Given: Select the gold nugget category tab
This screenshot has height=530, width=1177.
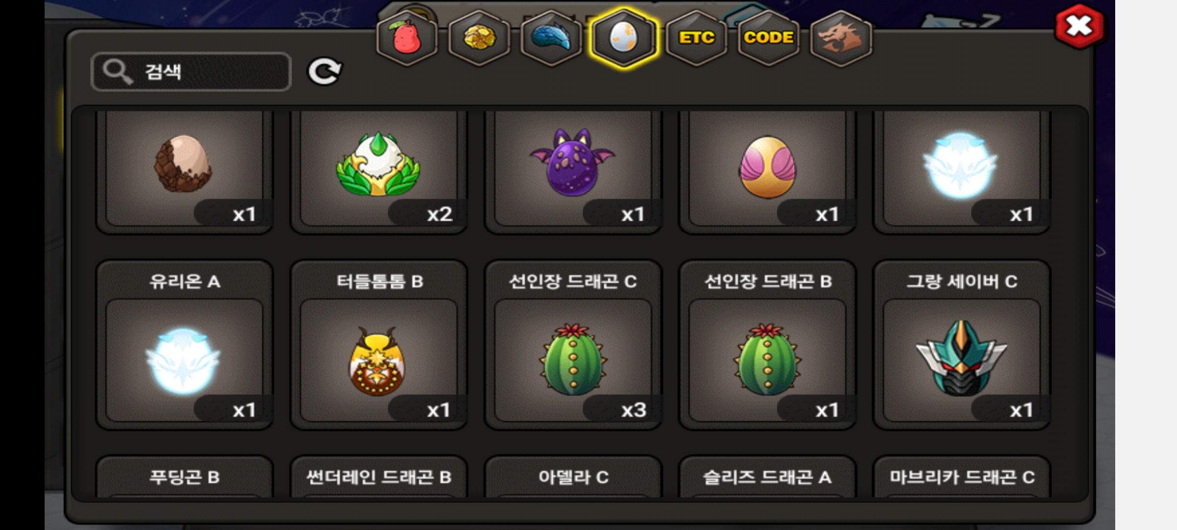Looking at the screenshot, I should click(x=479, y=38).
